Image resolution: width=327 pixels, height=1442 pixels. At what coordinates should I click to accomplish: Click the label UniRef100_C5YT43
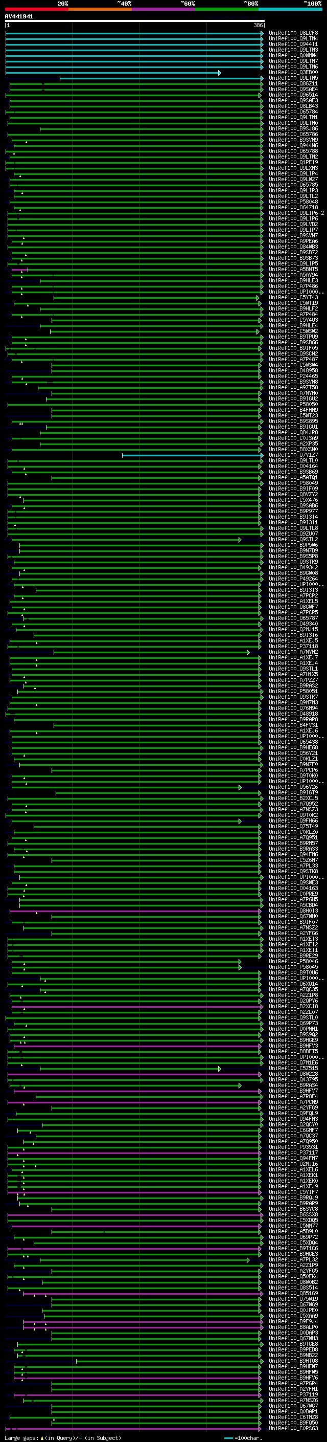coord(293,298)
